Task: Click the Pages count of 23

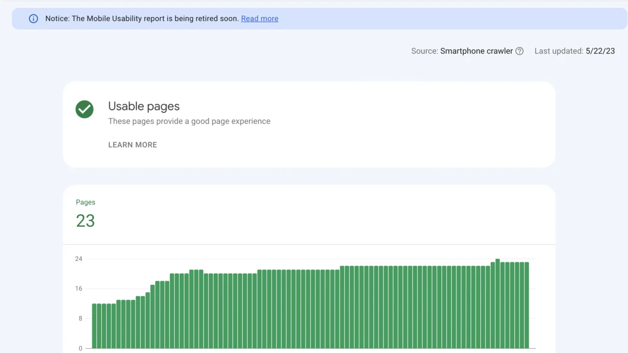Action: [x=85, y=221]
